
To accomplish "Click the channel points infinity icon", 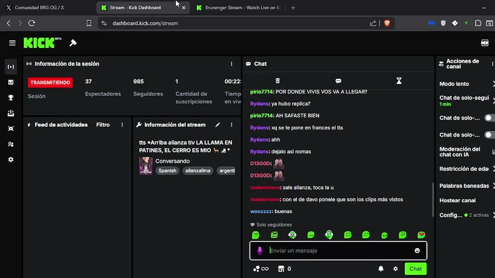I will pyautogui.click(x=261, y=269).
